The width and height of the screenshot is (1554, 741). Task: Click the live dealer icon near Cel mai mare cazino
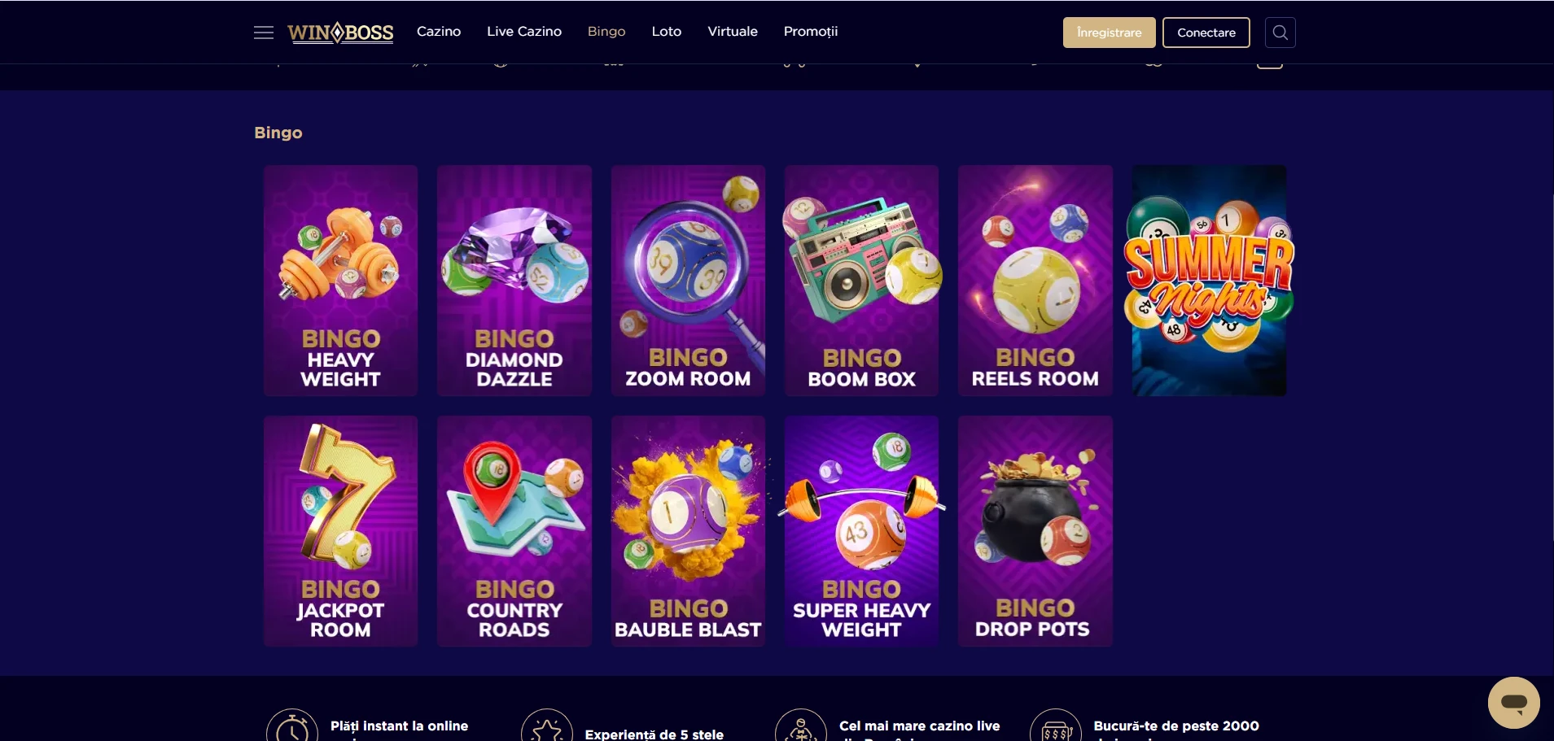pos(801,726)
